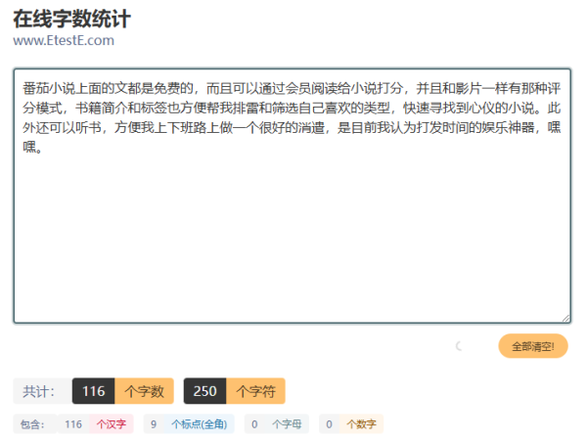The width and height of the screenshot is (587, 441).
Task: Click the 个汉字 label
Action: 112,424
